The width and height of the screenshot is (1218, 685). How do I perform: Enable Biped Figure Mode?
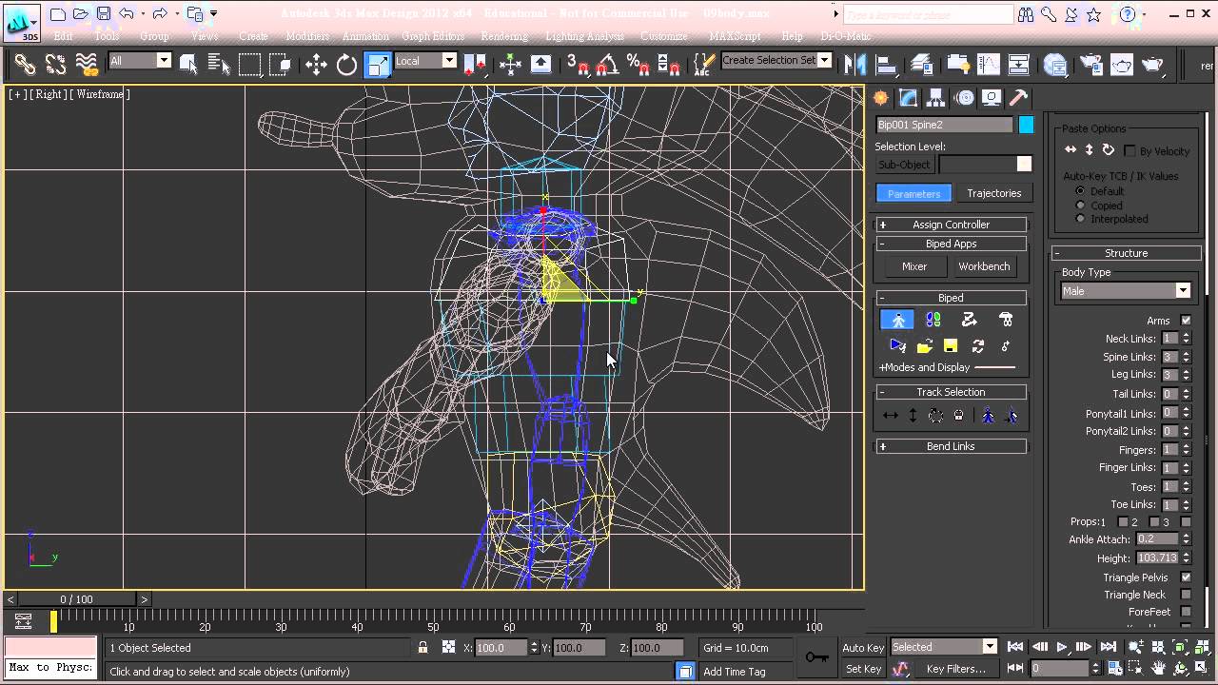897,320
